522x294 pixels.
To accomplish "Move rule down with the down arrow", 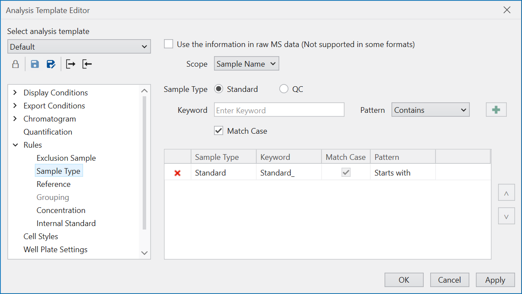I will [506, 216].
